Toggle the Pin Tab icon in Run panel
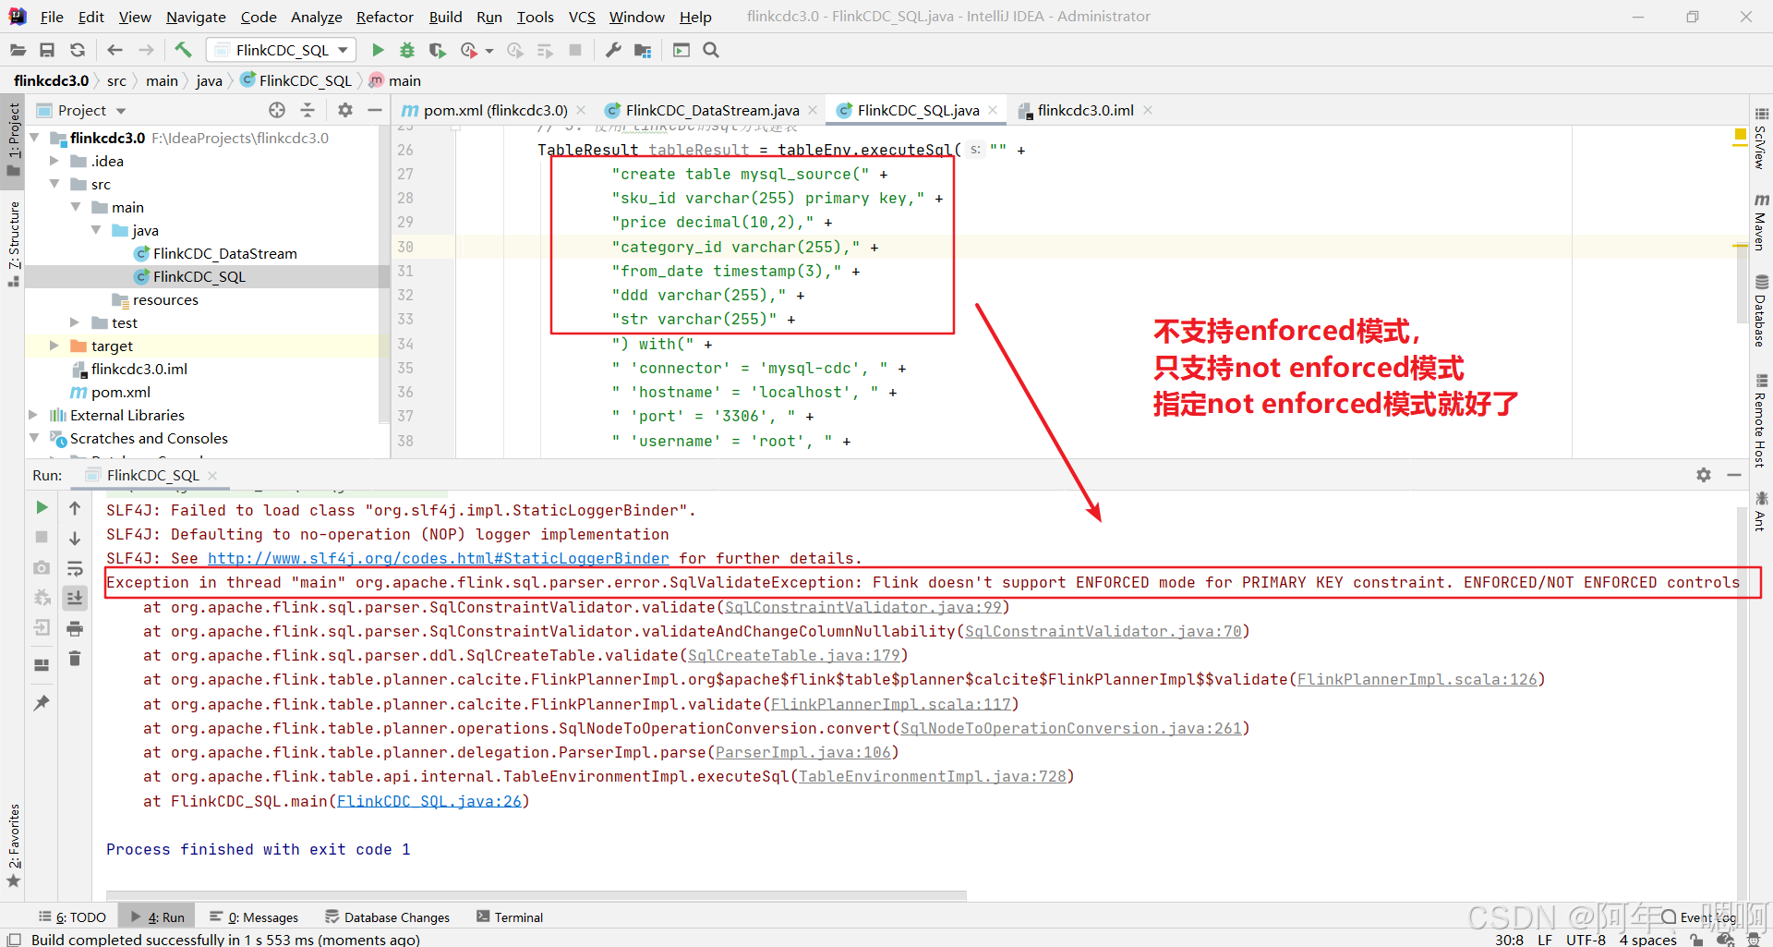The height and width of the screenshot is (947, 1773). coord(42,703)
